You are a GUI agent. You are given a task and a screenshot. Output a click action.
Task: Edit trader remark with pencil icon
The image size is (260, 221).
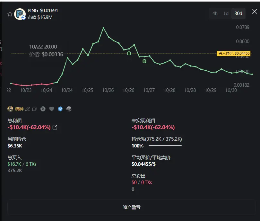click(28, 109)
